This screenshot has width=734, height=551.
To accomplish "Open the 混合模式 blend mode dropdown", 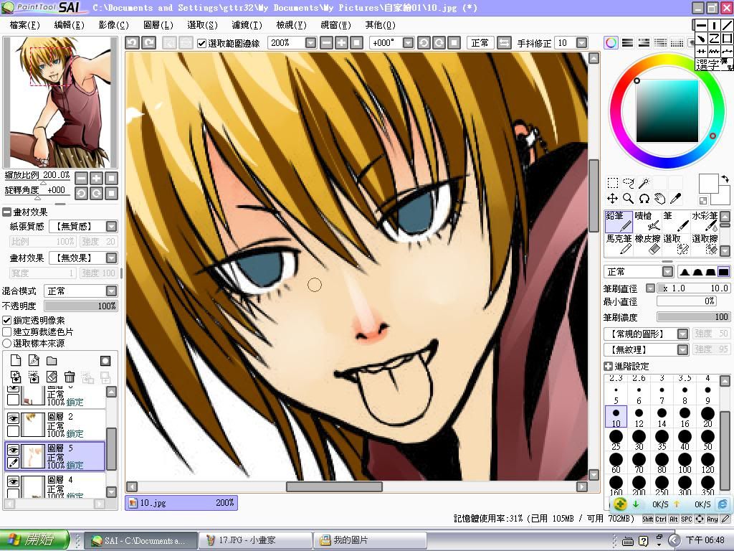I will tap(111, 291).
